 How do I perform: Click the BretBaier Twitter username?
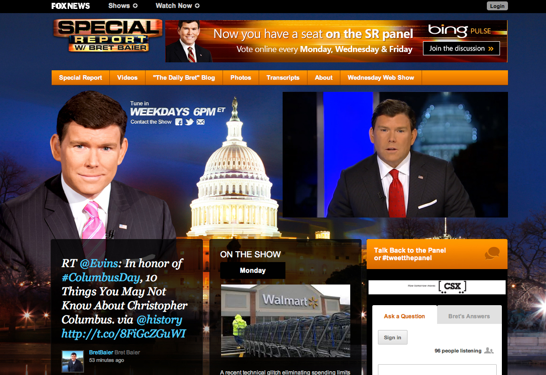101,352
